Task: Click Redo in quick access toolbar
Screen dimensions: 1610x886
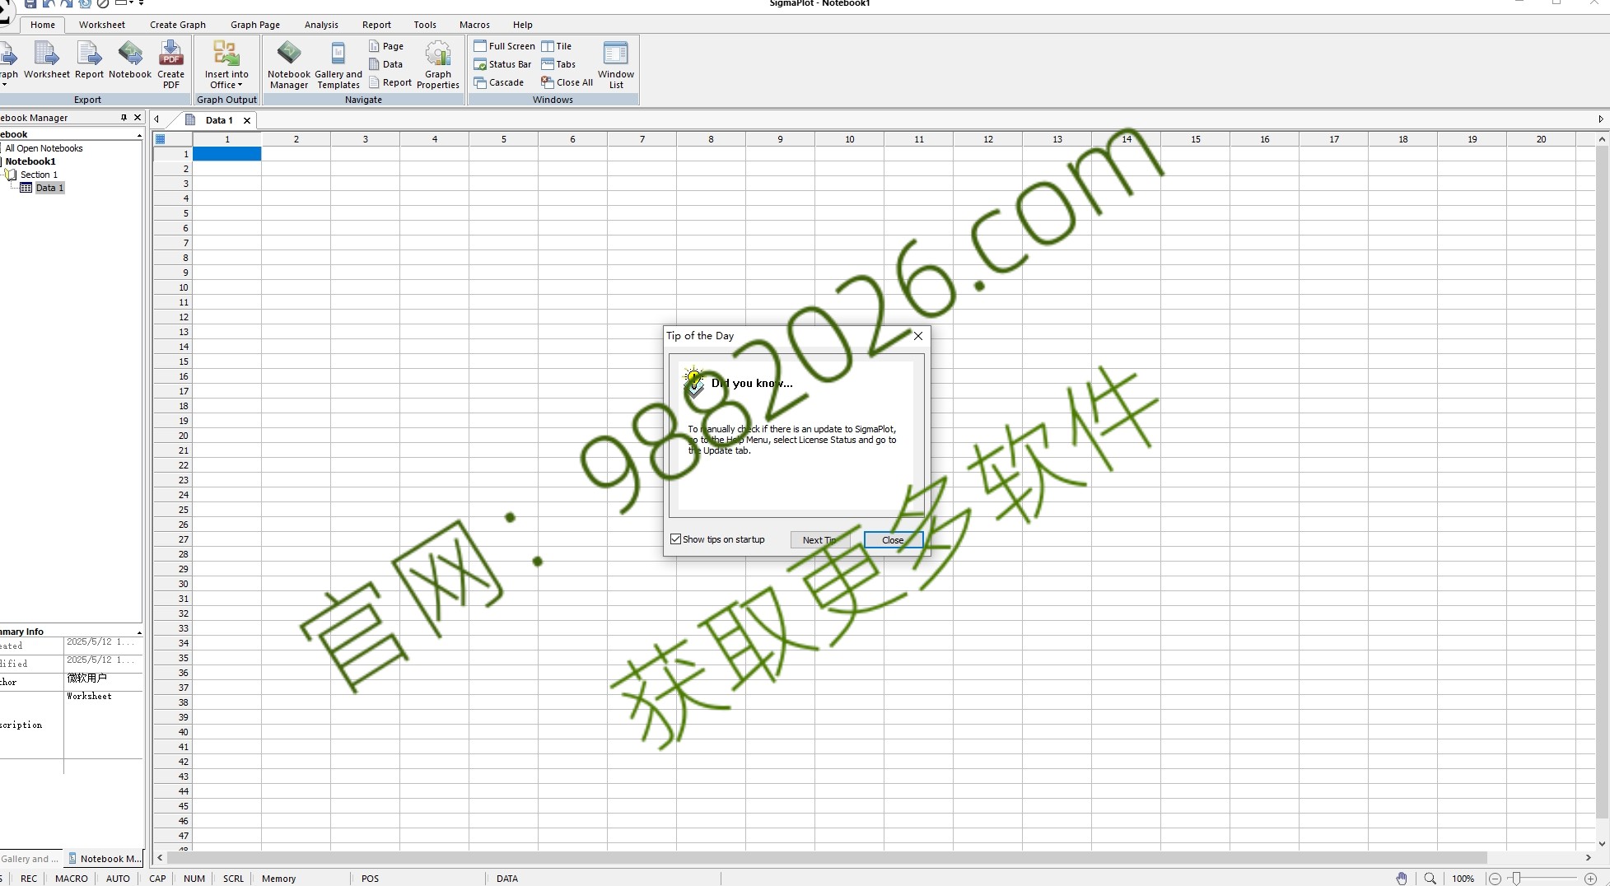Action: click(67, 4)
